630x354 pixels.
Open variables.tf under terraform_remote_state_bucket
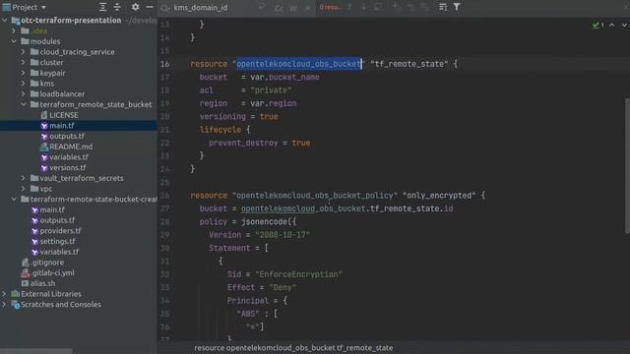[x=69, y=157]
